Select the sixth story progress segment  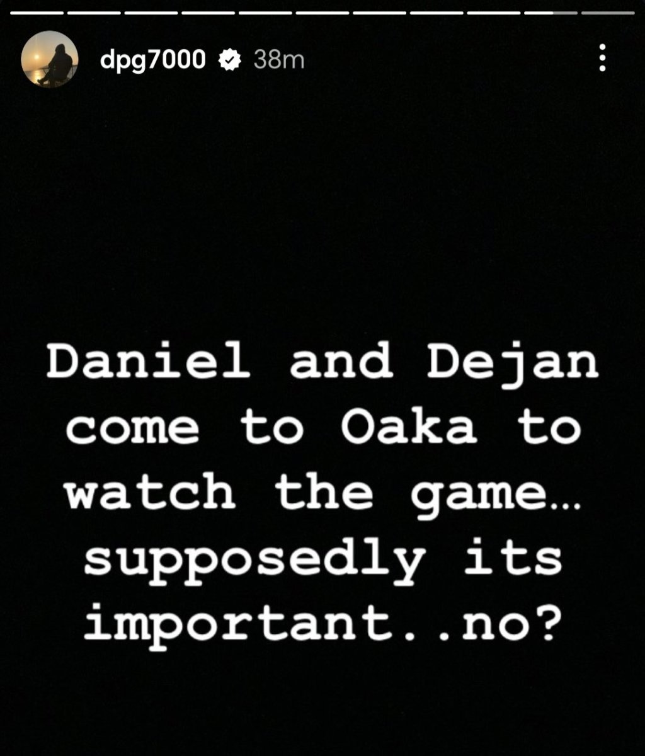pyautogui.click(x=322, y=13)
